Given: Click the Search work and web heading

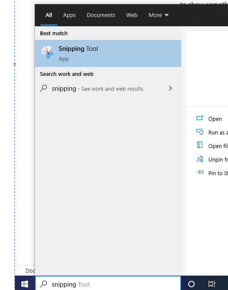Looking at the screenshot, I should [67, 74].
